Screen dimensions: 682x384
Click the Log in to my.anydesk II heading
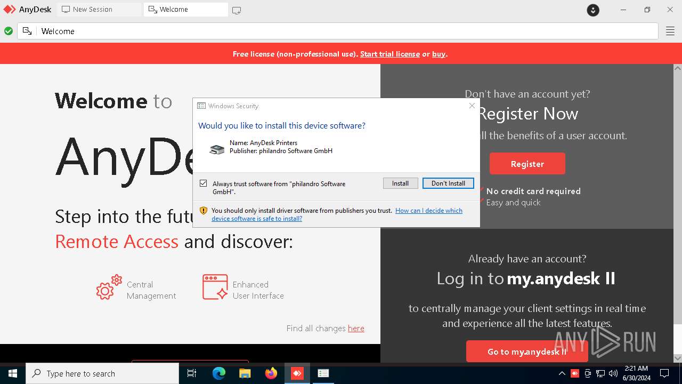[x=526, y=278]
